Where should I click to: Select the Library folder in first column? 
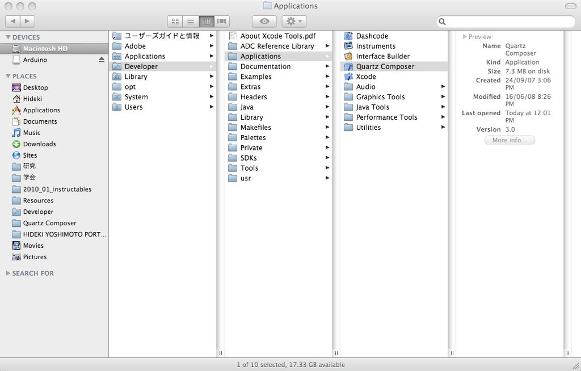point(163,77)
